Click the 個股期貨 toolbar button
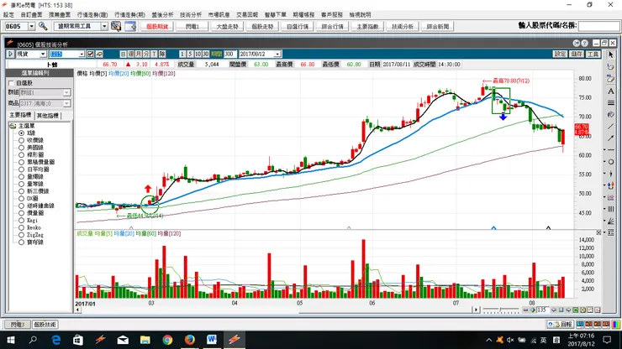The image size is (622, 349). point(157,27)
